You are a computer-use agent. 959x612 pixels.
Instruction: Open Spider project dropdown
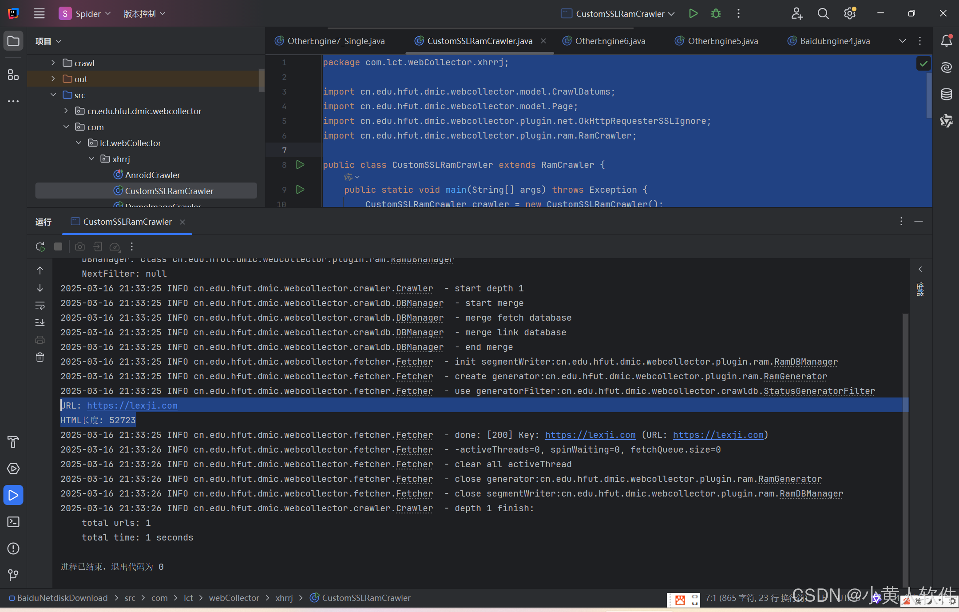tap(85, 14)
